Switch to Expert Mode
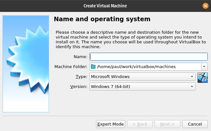The height and width of the screenshot is (131, 211). click(x=110, y=124)
